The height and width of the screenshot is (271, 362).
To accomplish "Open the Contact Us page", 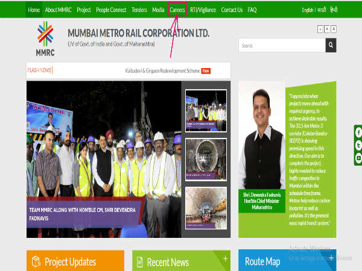I will [232, 10].
